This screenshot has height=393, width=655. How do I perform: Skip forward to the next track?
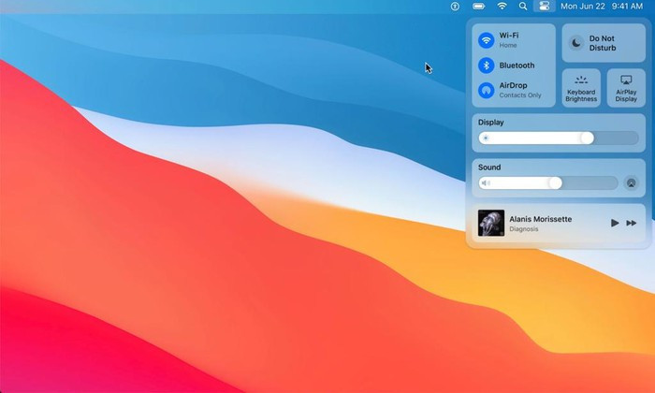[632, 223]
